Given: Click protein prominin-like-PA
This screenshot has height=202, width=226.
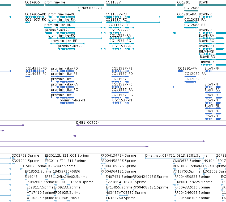Looking at the screenshot, I should 64,85.
